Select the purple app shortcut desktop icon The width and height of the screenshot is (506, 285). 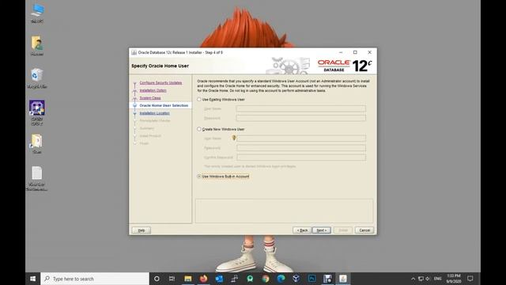(37, 112)
